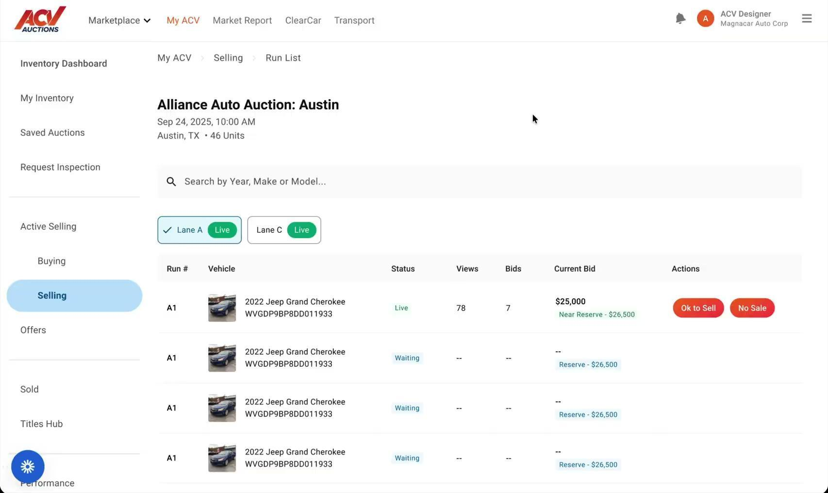The height and width of the screenshot is (493, 828).
Task: Open My Inventory in sidebar
Action: tap(47, 98)
